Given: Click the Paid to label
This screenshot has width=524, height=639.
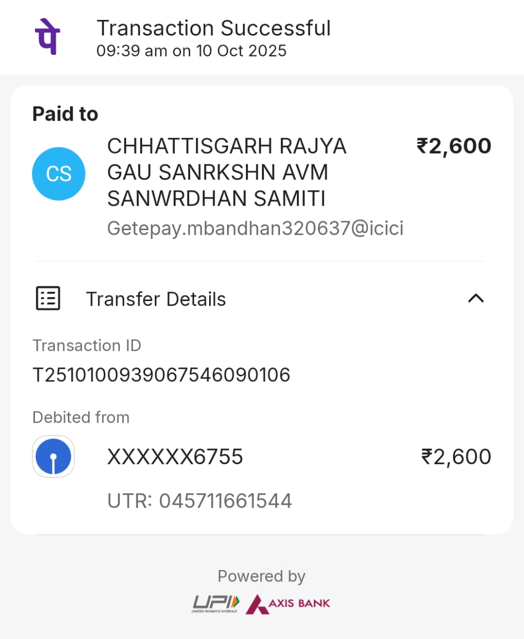Looking at the screenshot, I should coord(65,114).
